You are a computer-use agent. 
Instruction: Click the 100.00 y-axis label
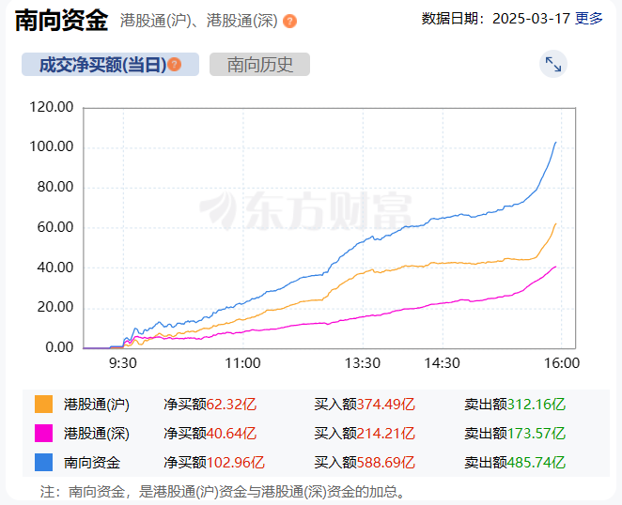pos(52,146)
